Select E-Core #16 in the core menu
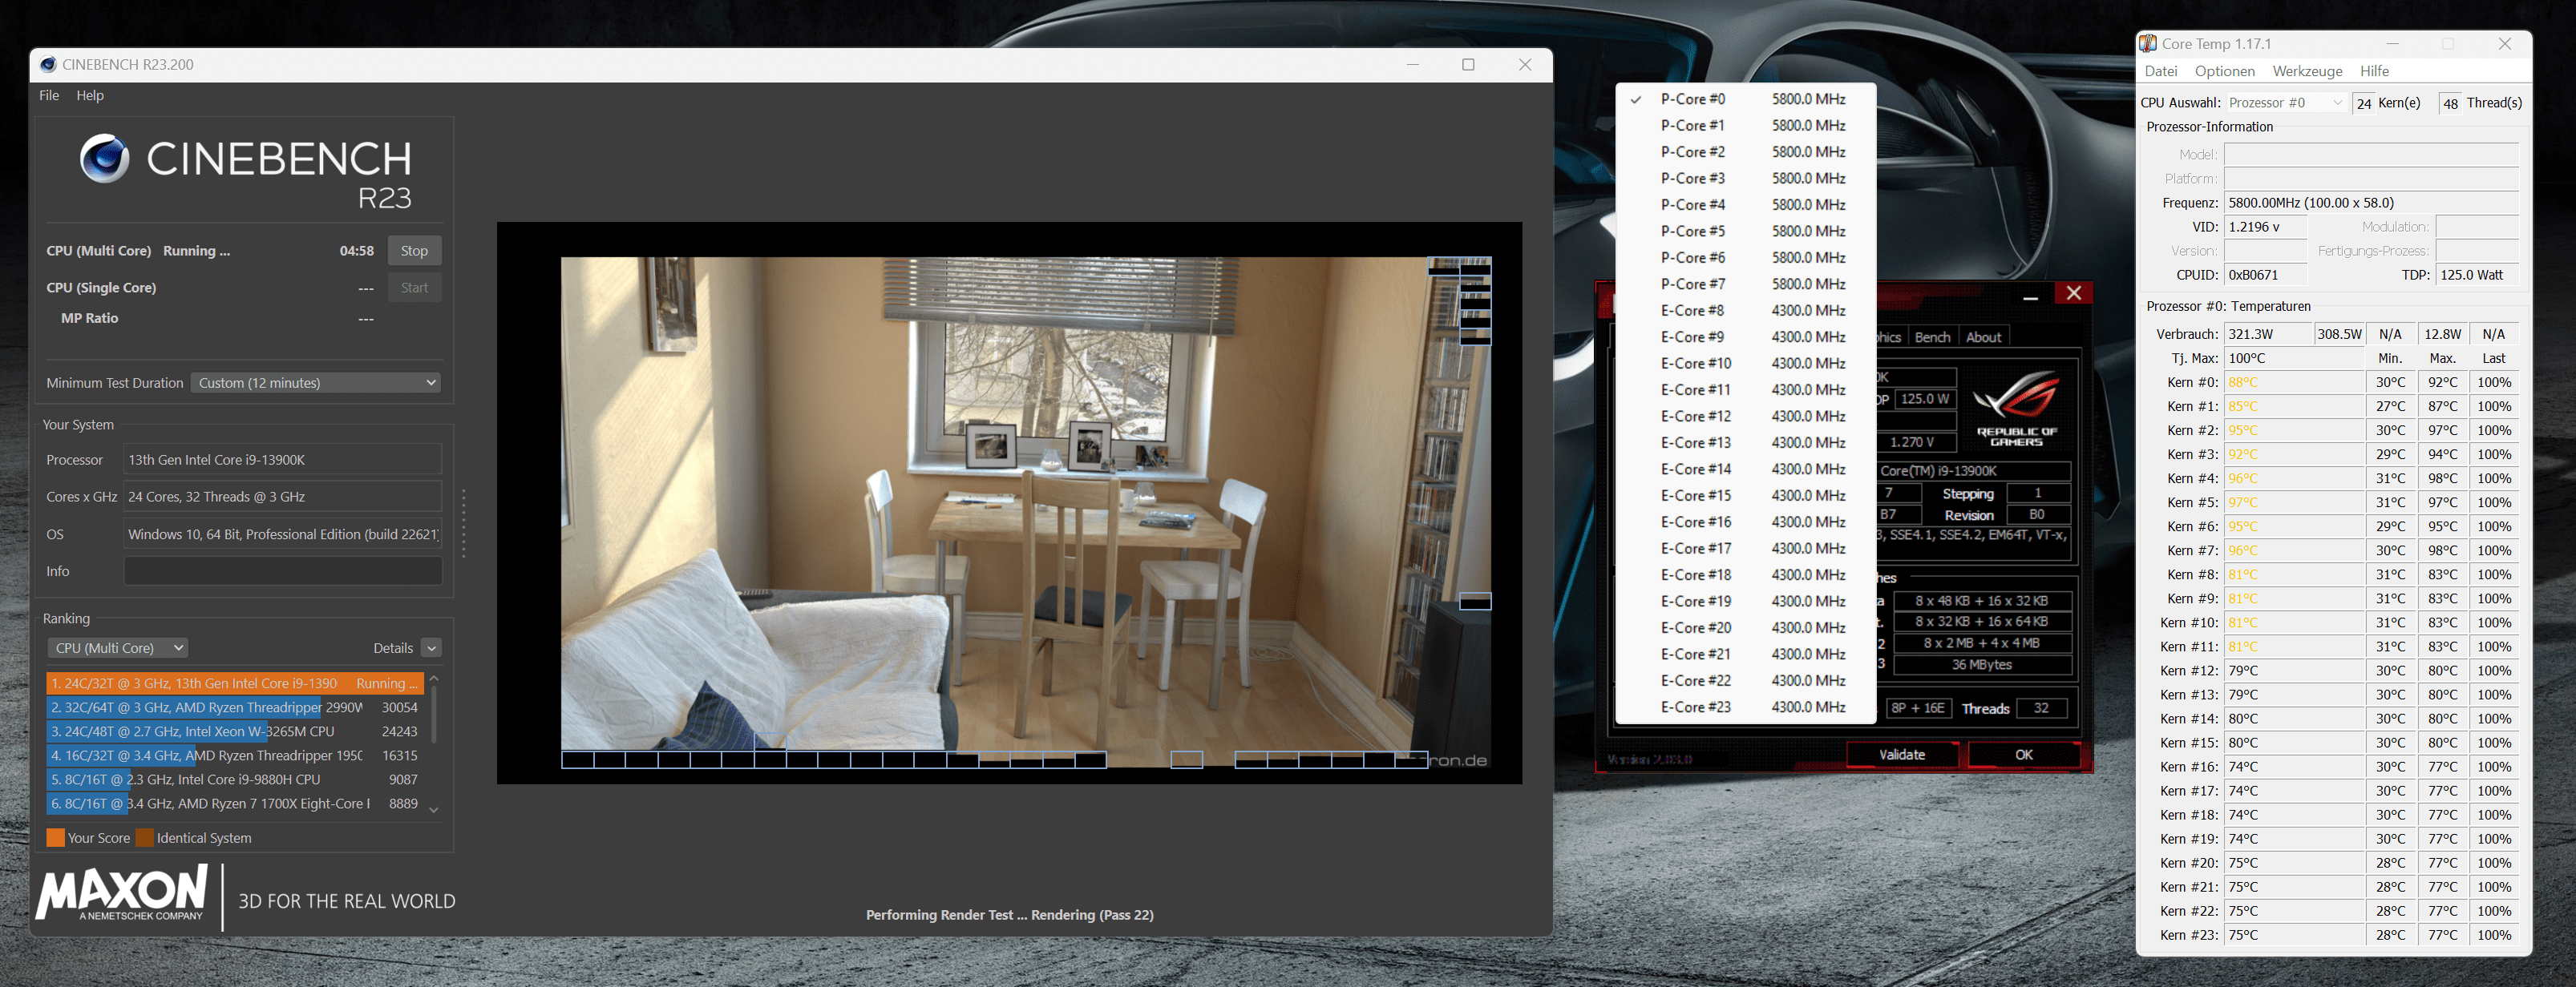This screenshot has width=2576, height=987. coord(1745,522)
